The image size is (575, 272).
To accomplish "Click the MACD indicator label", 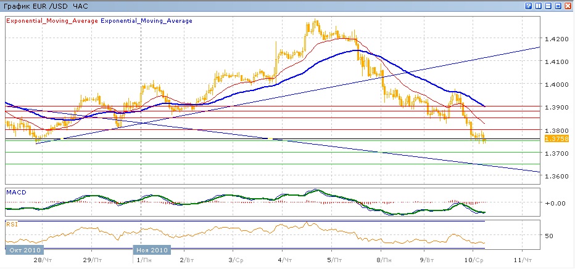I will (x=15, y=192).
